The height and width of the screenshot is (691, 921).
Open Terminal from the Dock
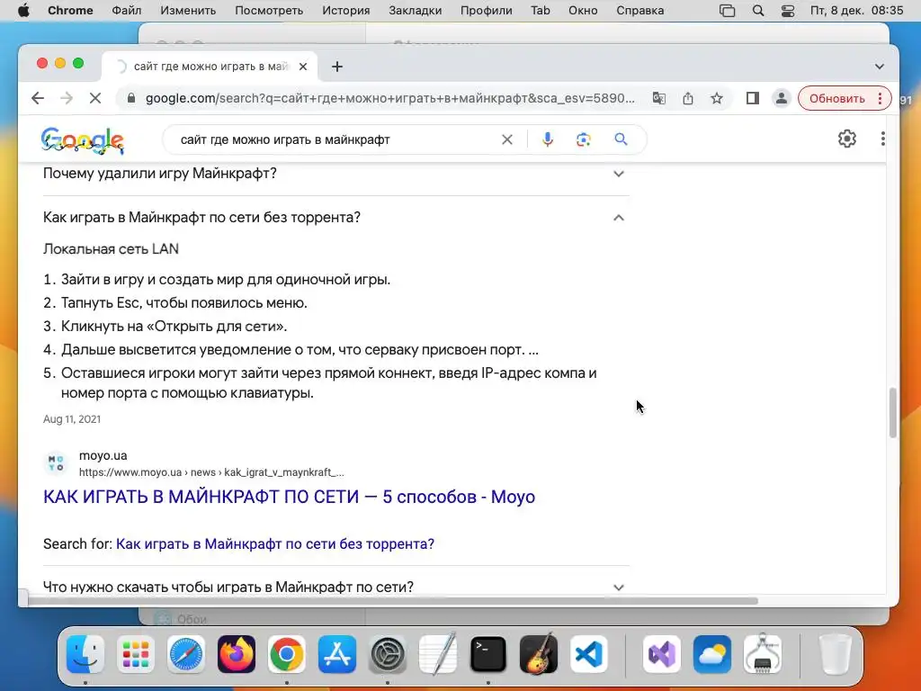[x=488, y=654]
